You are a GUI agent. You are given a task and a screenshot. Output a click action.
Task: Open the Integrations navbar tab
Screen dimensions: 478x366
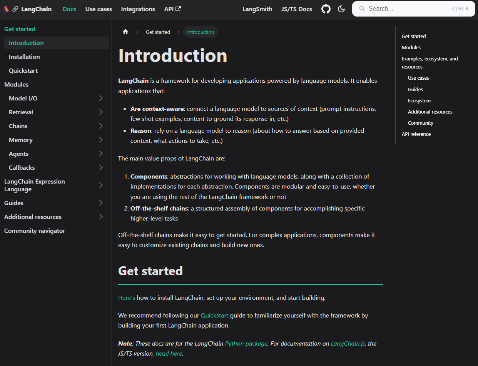(138, 9)
